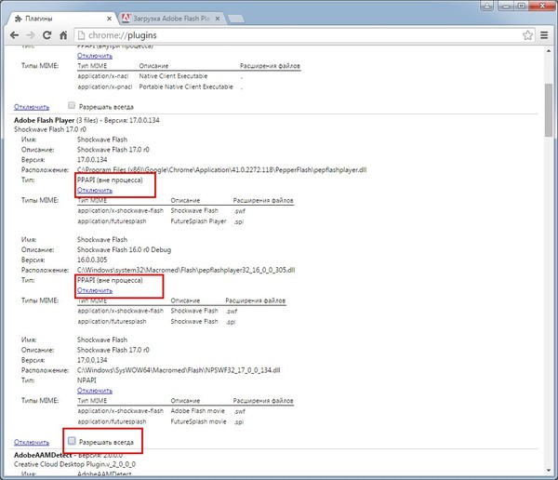Viewport: 558px width, 480px height.
Task: Disable entire Native Client plugin via Отключить
Action: pyautogui.click(x=32, y=107)
